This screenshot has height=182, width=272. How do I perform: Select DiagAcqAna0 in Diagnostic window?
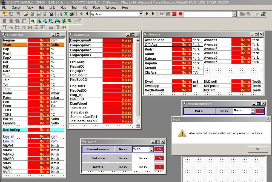click(101, 40)
